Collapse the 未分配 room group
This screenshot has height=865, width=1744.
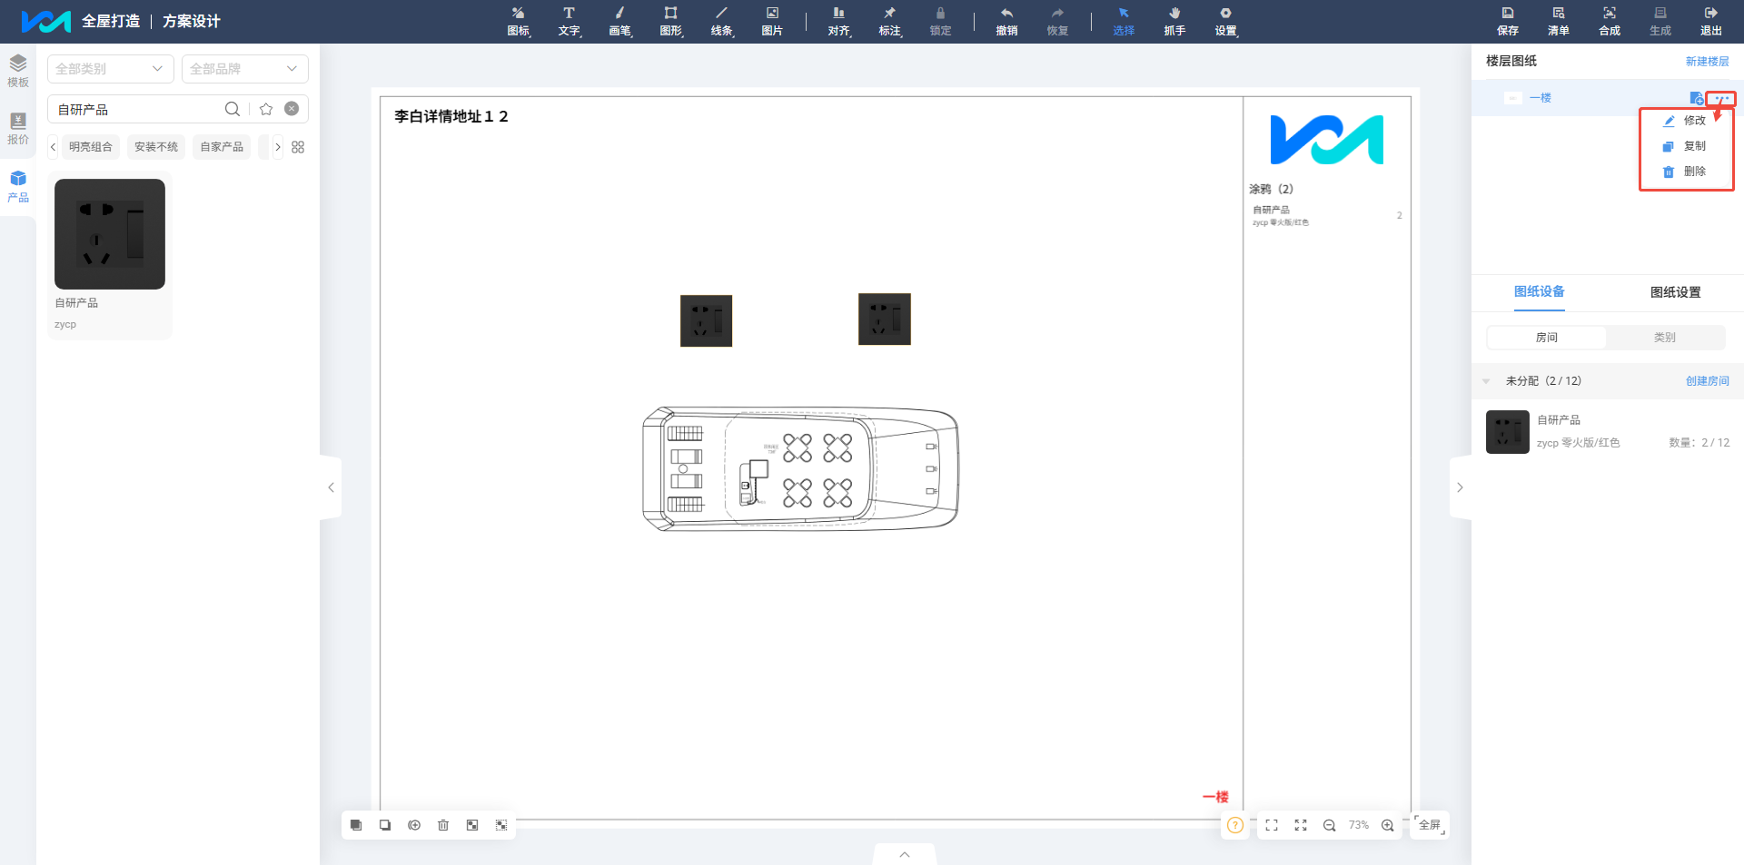[1486, 381]
